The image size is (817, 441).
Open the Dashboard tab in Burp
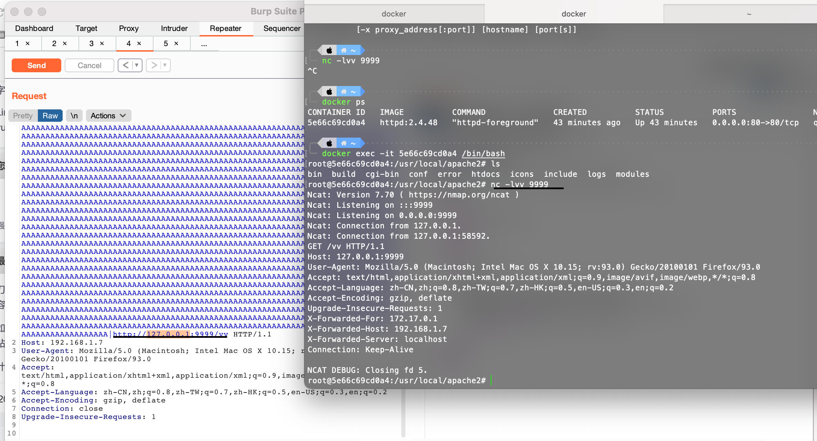click(x=34, y=29)
